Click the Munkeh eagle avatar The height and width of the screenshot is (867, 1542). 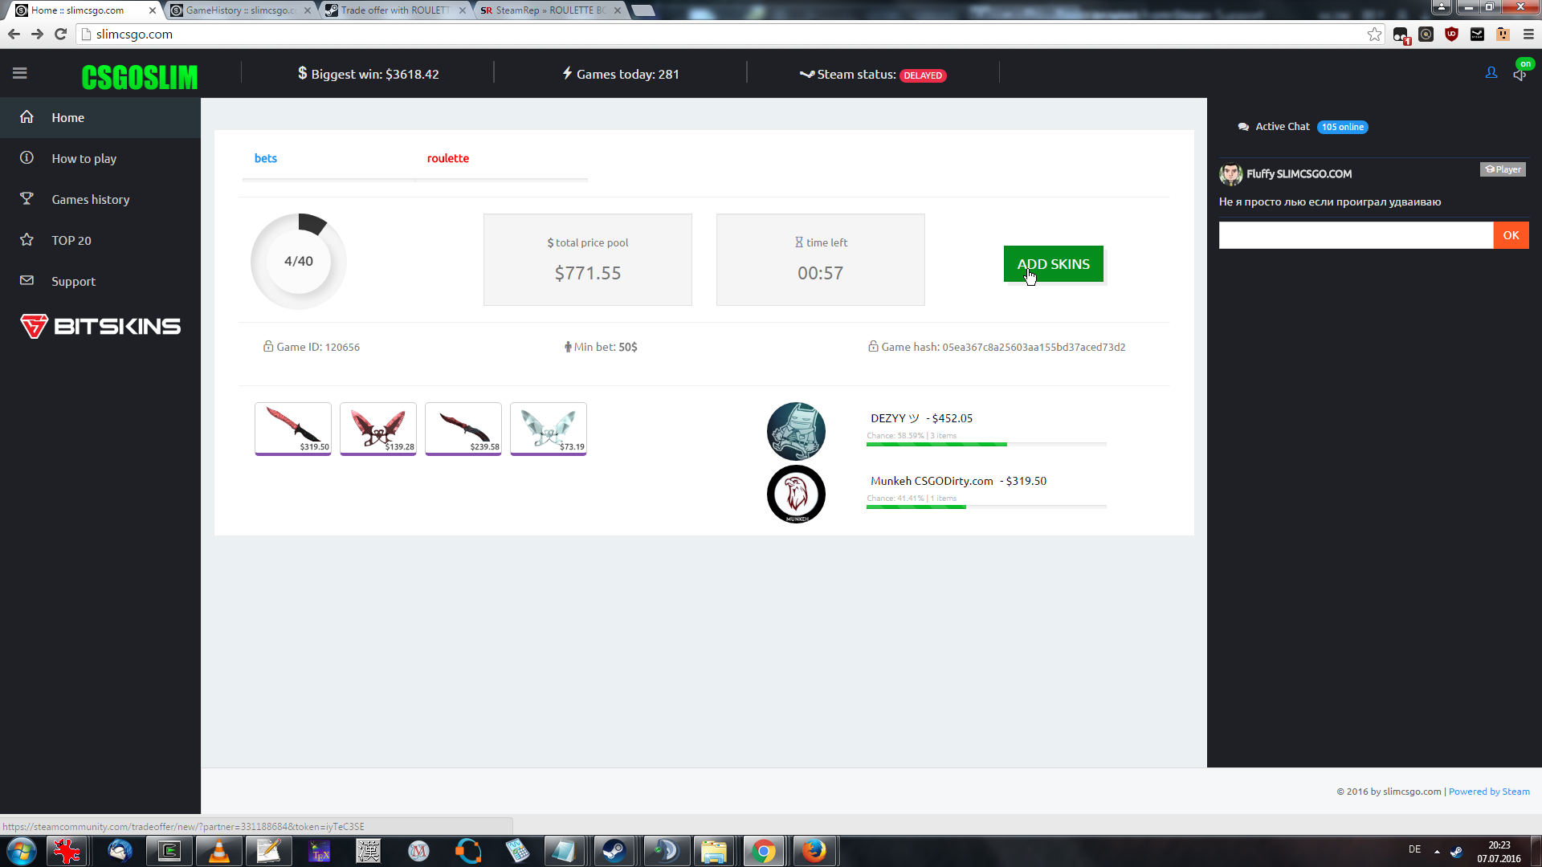(x=796, y=494)
